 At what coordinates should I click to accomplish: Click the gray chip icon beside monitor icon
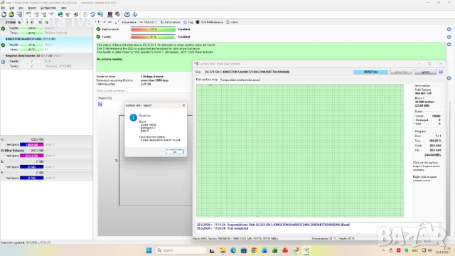tap(117, 14)
